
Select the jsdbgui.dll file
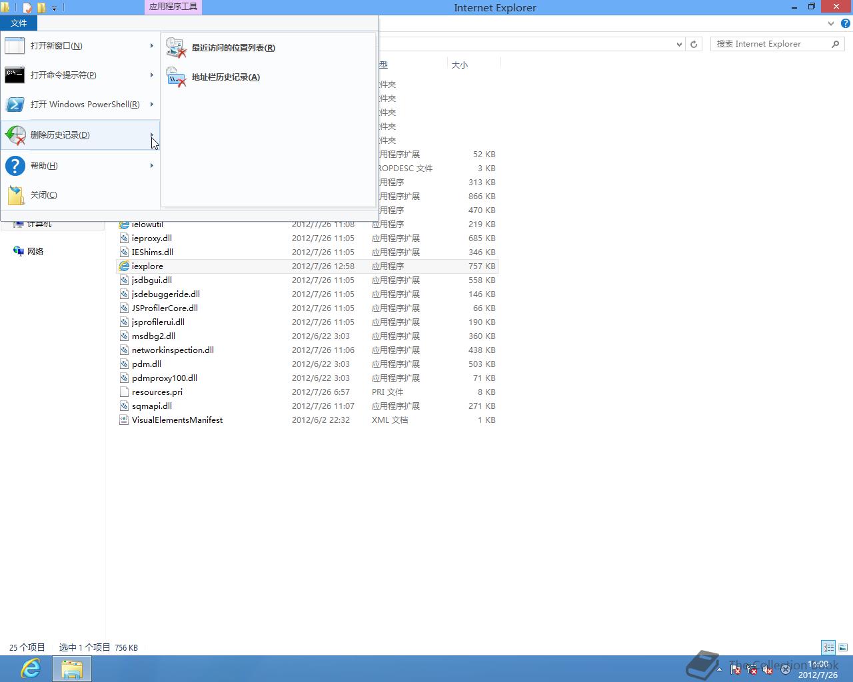click(152, 280)
